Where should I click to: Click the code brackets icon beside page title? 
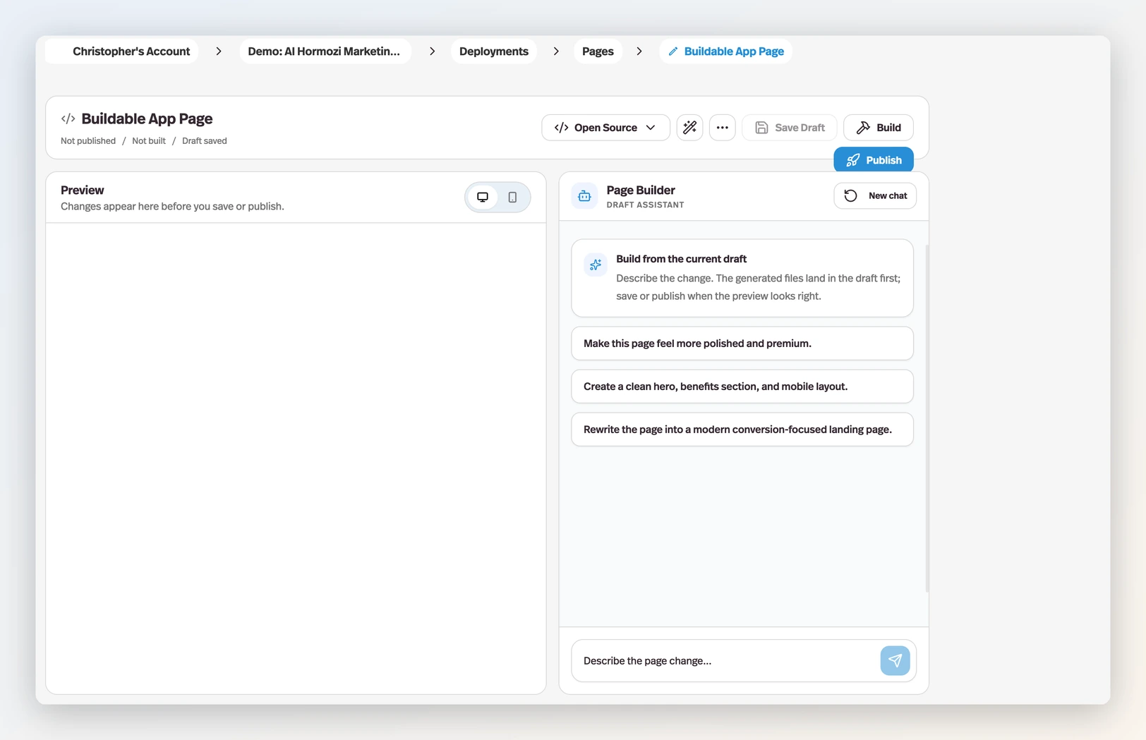(x=68, y=119)
